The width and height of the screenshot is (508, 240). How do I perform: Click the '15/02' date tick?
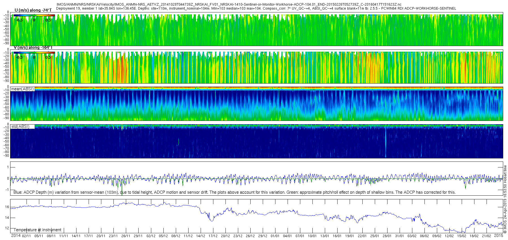point(461,236)
